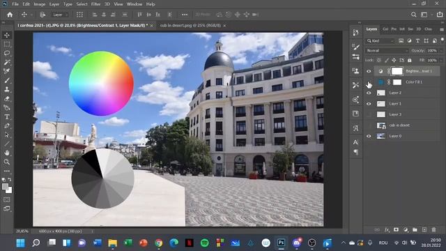The width and height of the screenshot is (446, 251).
Task: Hide the Brightness/Contrast 1 layer
Action: click(x=369, y=71)
